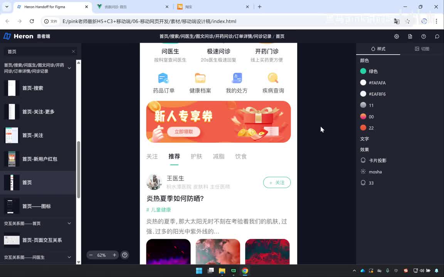Select the gradient 00 color swatch
This screenshot has height=277, width=444.
[x=363, y=117]
